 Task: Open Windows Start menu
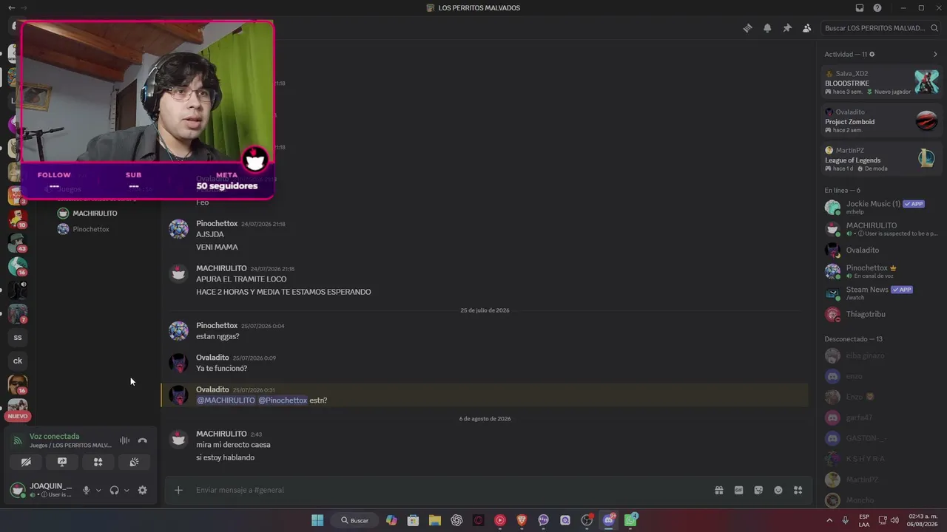pyautogui.click(x=317, y=520)
